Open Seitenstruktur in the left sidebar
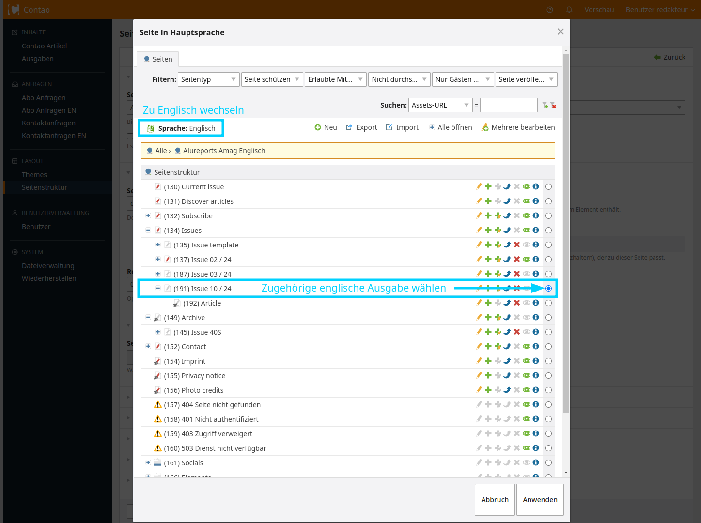Screen dimensions: 701x523 tap(45, 187)
